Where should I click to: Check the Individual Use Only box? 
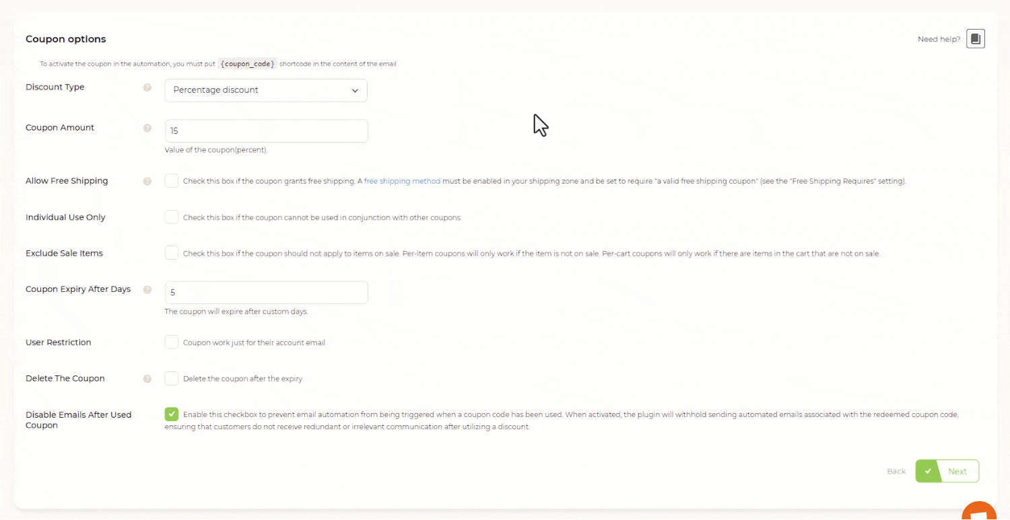pos(172,217)
